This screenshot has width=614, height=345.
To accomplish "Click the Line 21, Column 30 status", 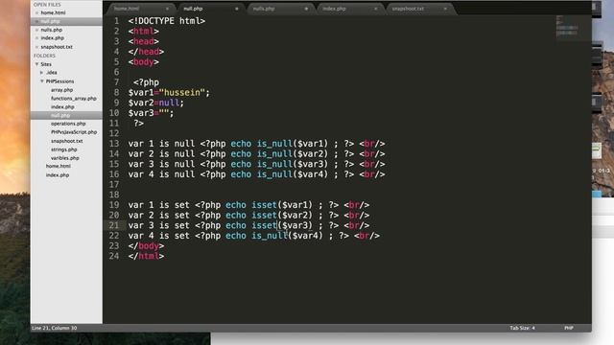I will pos(55,328).
